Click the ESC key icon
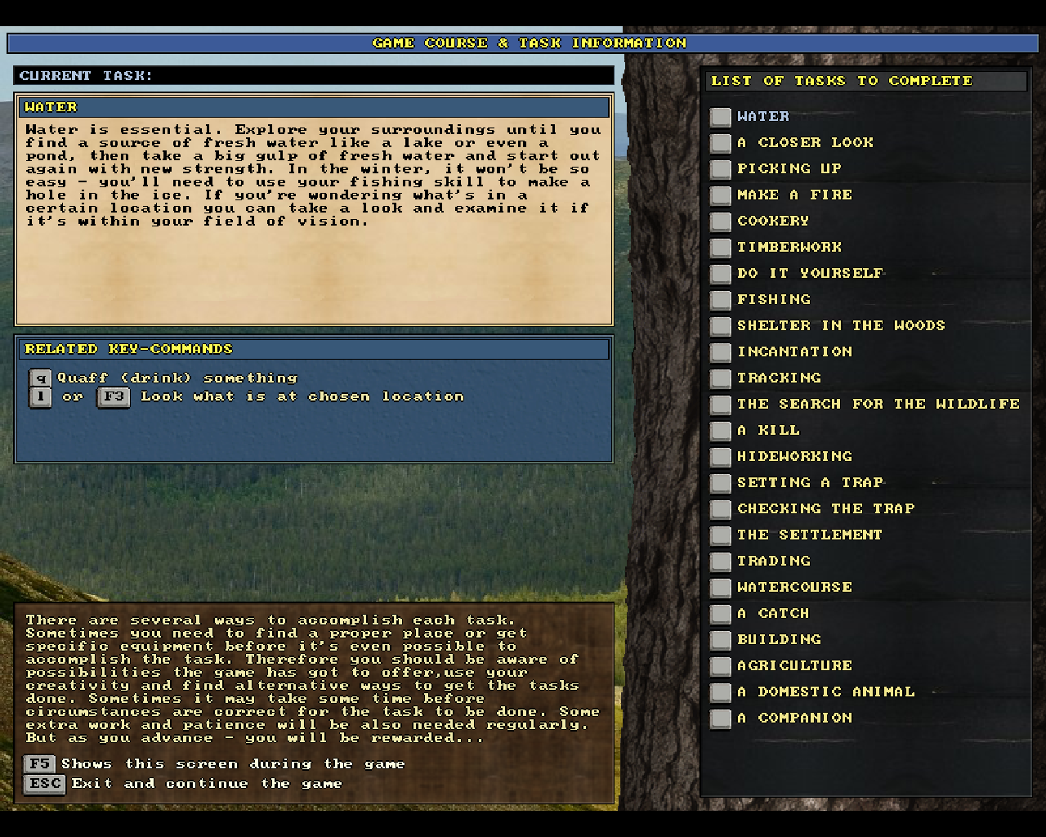Image resolution: width=1046 pixels, height=837 pixels. 44,784
